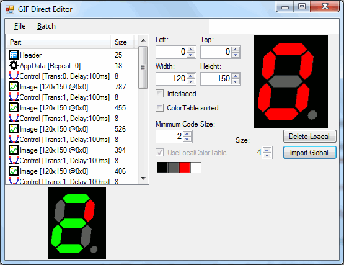The image size is (344, 265).
Task: Increase the Width value with up arrow
Action: (x=191, y=76)
